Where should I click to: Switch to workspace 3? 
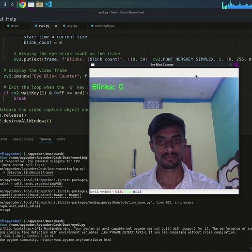(5, 4)
